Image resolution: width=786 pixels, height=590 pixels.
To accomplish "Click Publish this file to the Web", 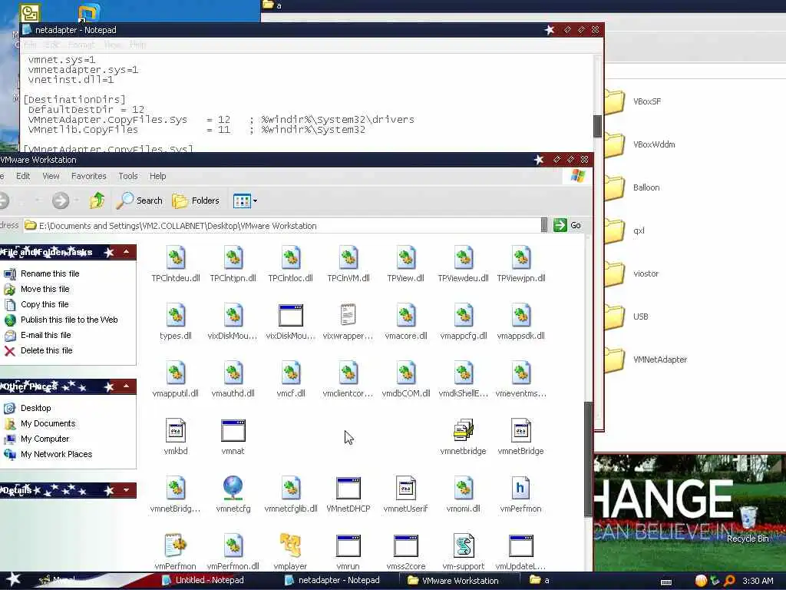I will [69, 320].
